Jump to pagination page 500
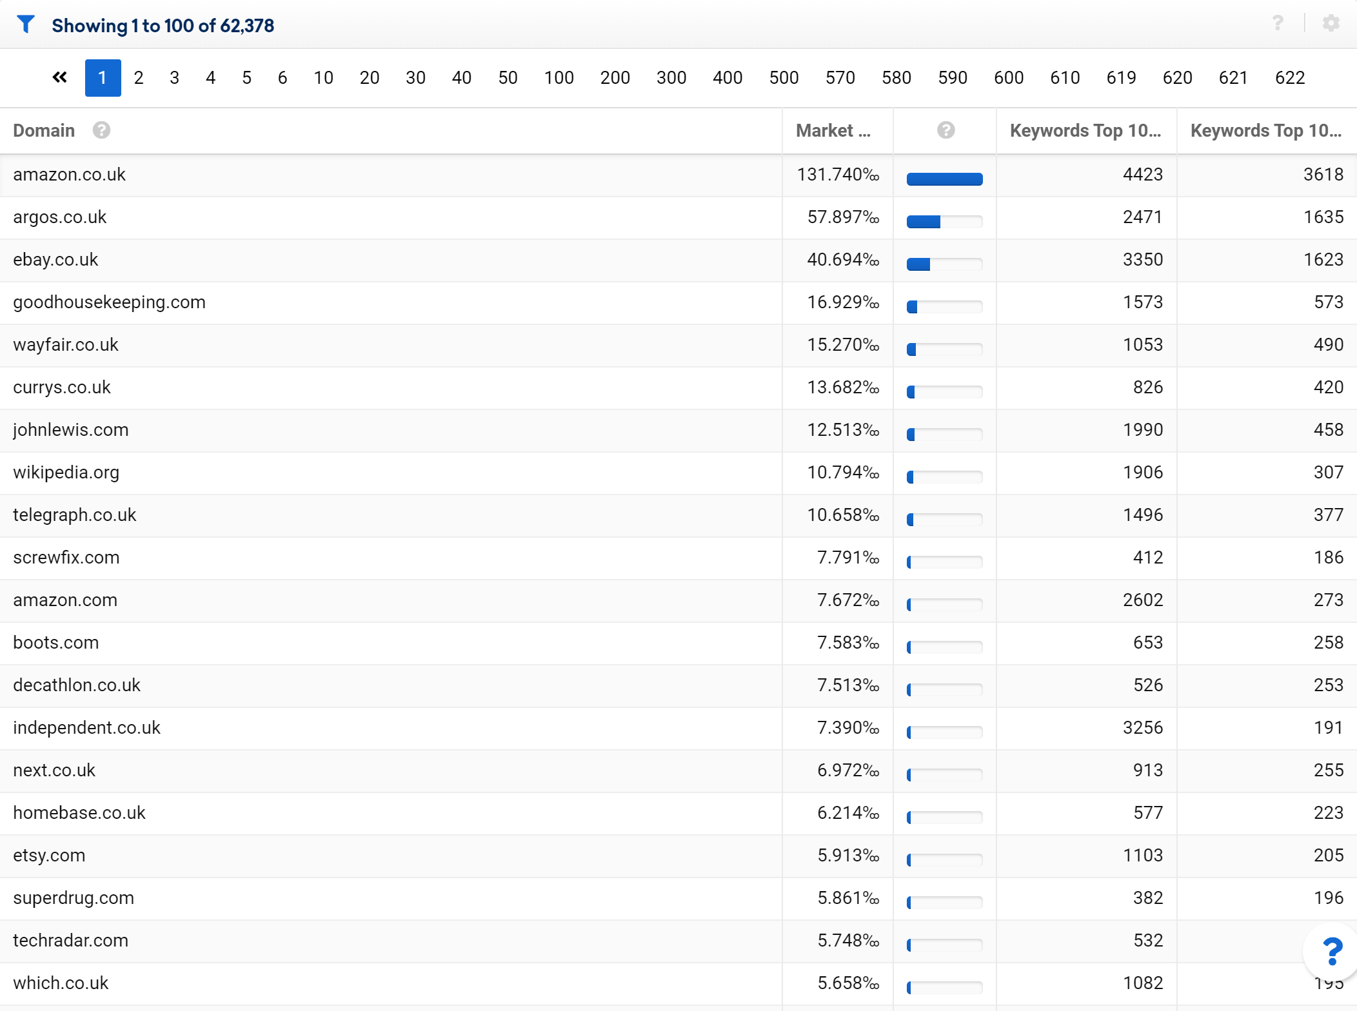The width and height of the screenshot is (1357, 1011). [784, 78]
